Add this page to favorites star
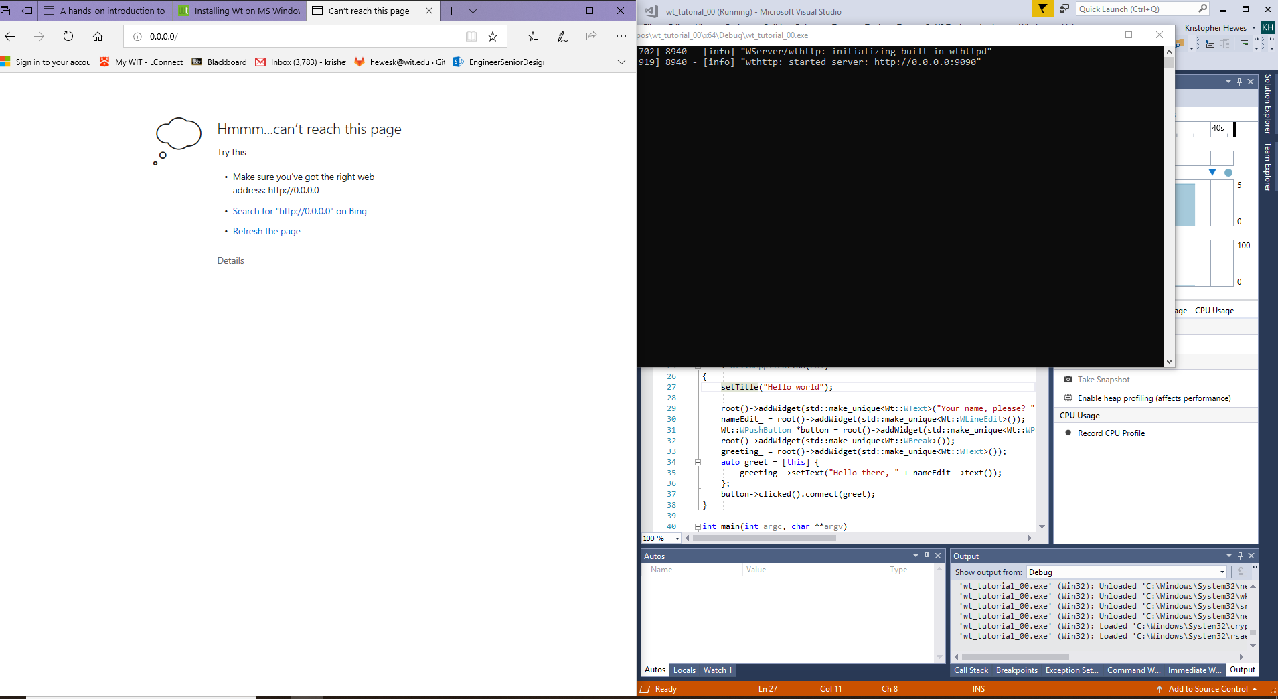1278x699 pixels. [x=493, y=36]
